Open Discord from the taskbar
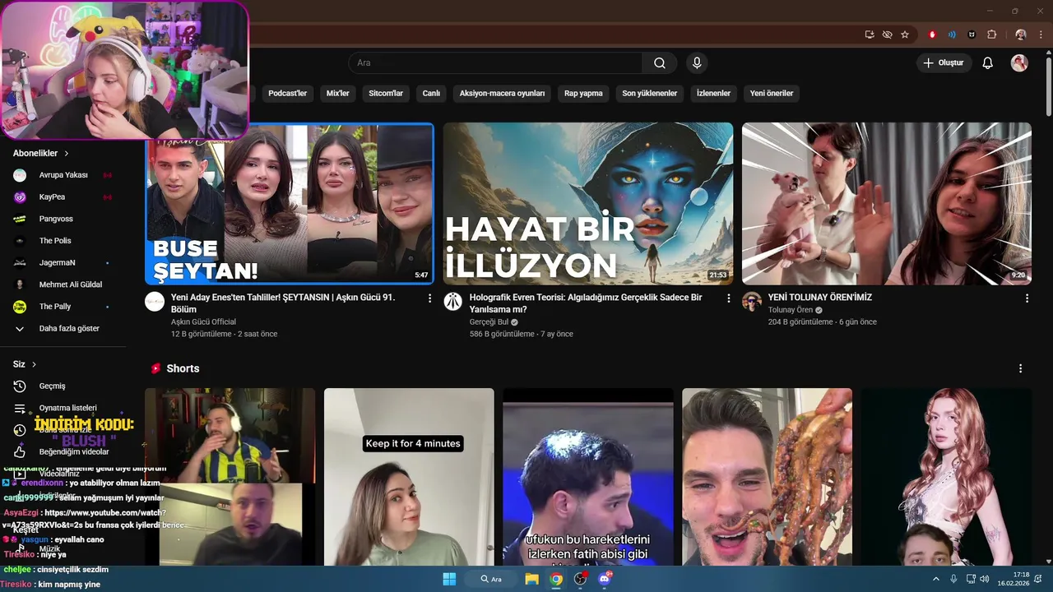 pyautogui.click(x=605, y=579)
